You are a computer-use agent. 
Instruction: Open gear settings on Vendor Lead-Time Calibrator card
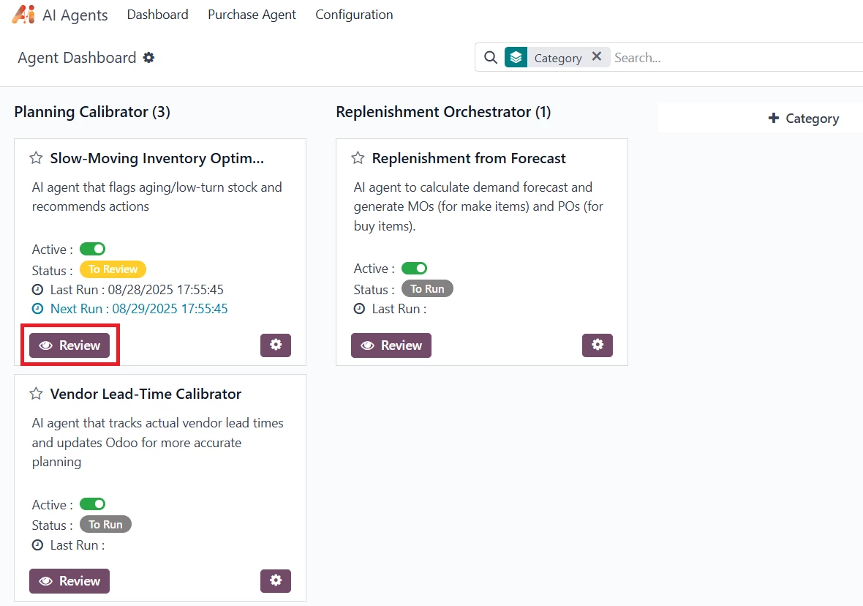coord(275,580)
